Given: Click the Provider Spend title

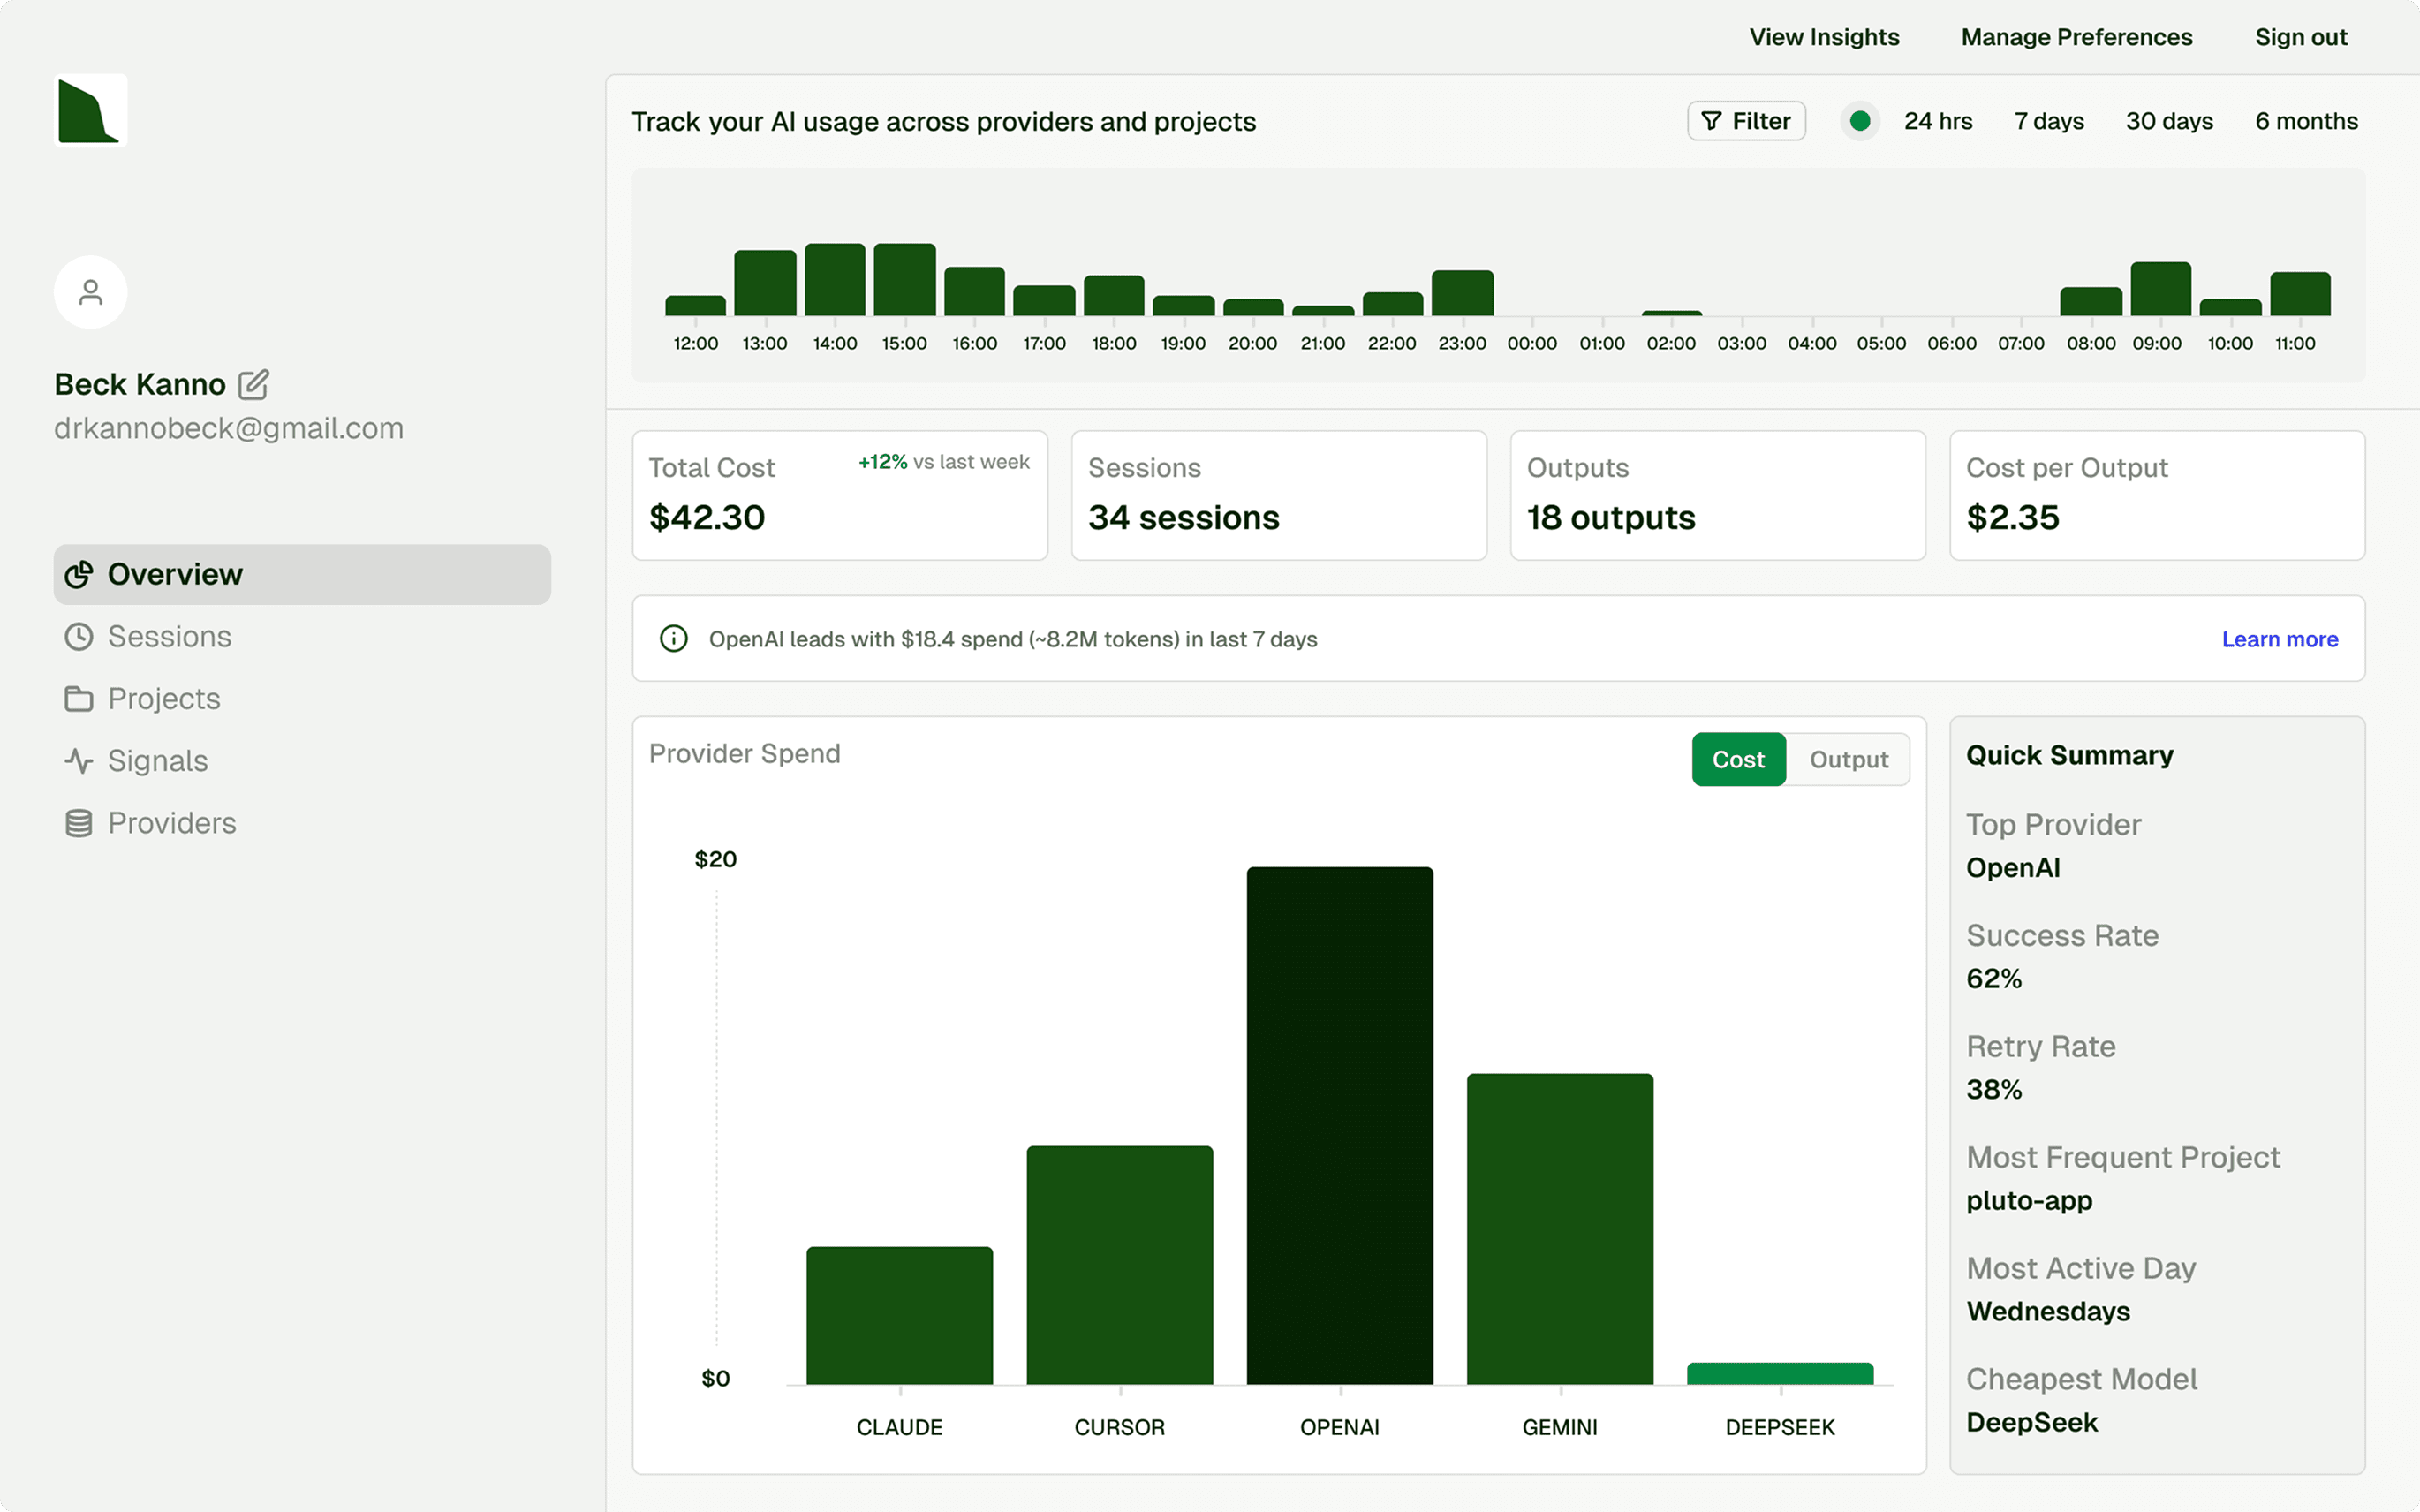Looking at the screenshot, I should pyautogui.click(x=744, y=753).
